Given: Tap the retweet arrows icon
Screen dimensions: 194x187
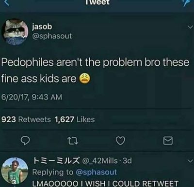Looking at the screenshot, I should (x=73, y=141).
